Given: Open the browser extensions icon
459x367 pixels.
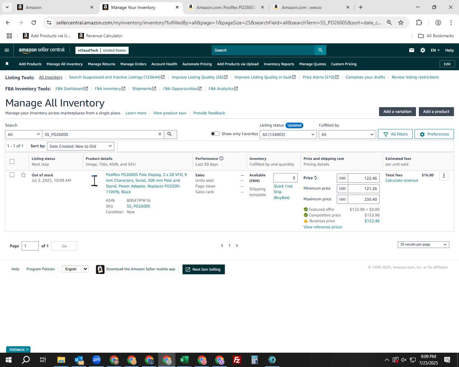Looking at the screenshot, I should 419,23.
